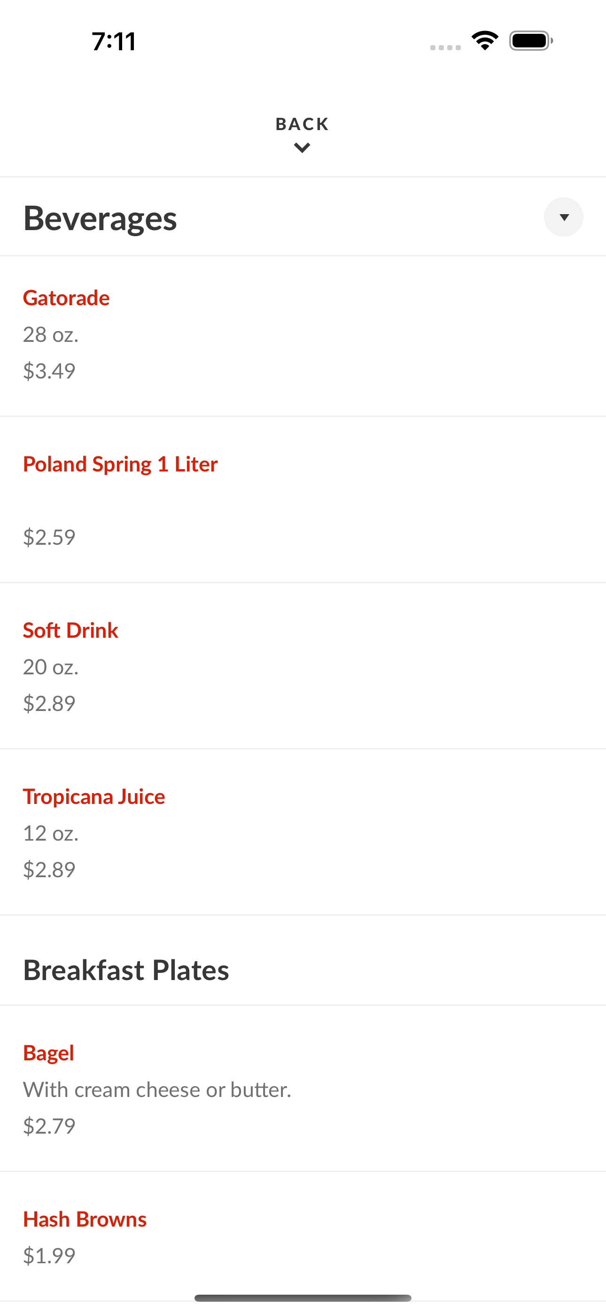Screen dimensions: 606x1313
Task: Tap the battery indicator icon
Action: click(x=531, y=41)
